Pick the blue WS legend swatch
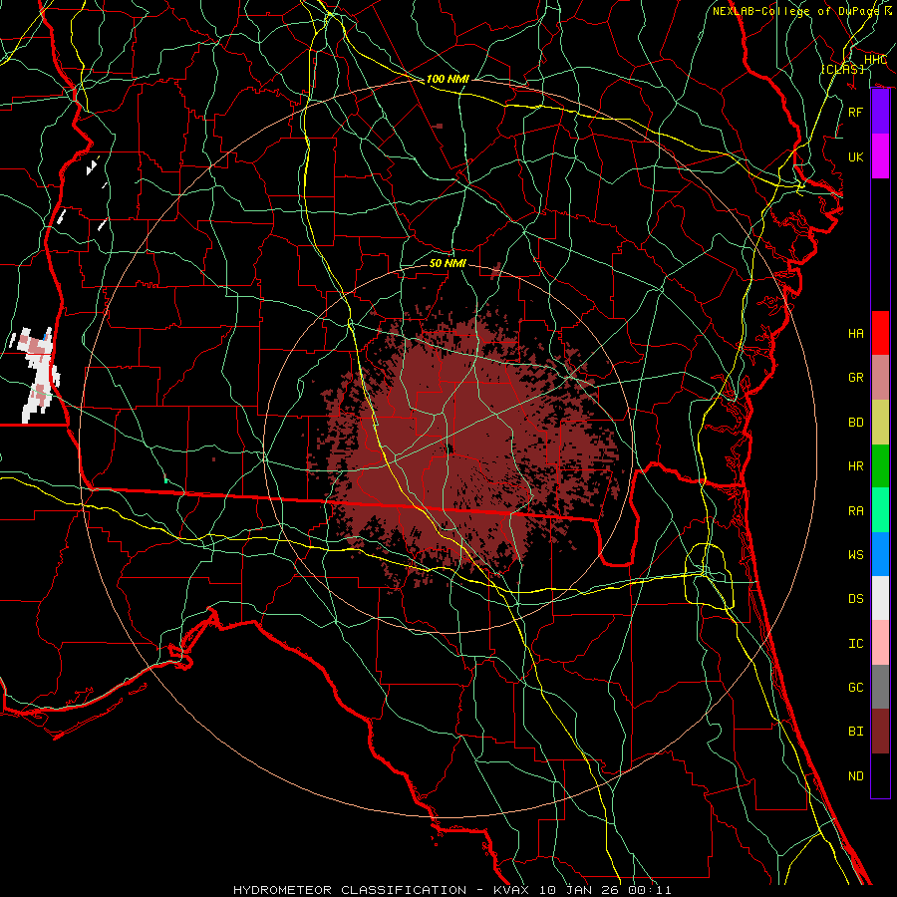Screen dimensions: 897x897 point(880,554)
